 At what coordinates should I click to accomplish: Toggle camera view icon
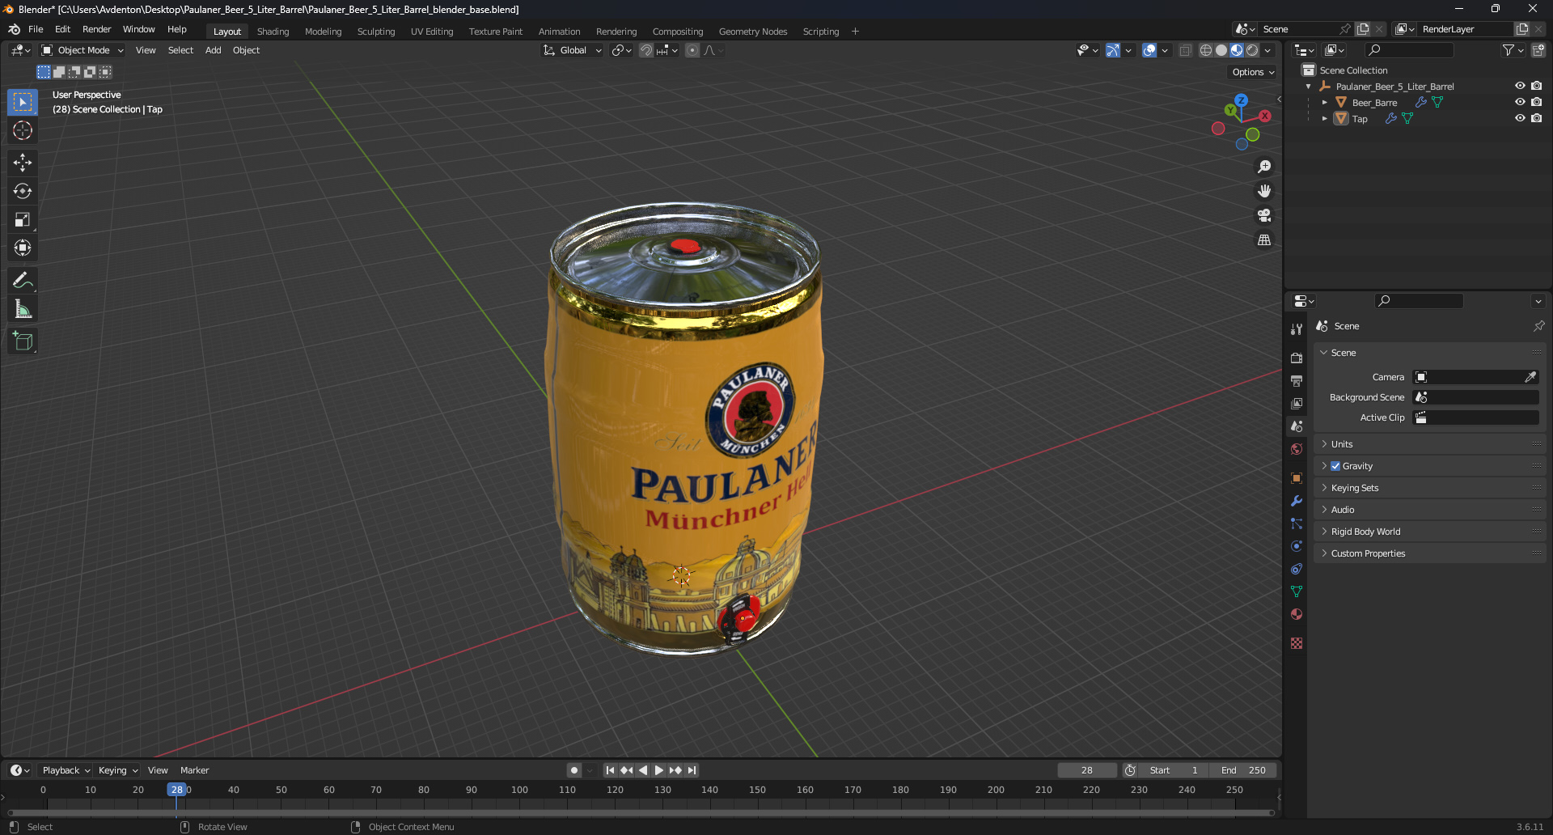(1264, 215)
